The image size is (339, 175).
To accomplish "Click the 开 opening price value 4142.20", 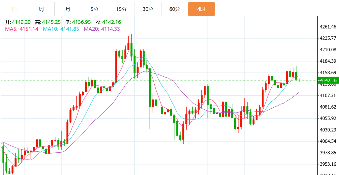I will click(21, 22).
